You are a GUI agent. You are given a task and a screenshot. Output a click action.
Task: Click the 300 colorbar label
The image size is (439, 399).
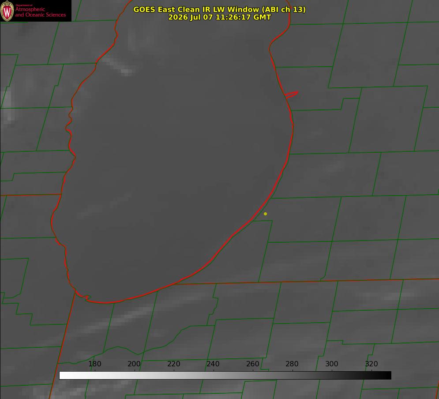coord(331,364)
